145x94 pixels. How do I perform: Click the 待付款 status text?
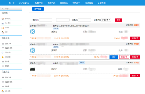[x=136, y=44]
